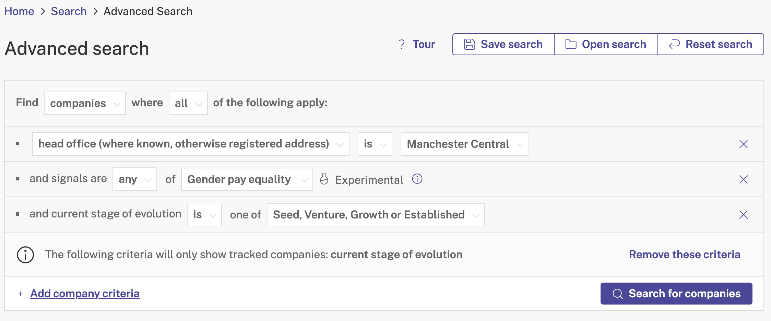Remove the stage of evolution criteria row
This screenshot has height=321, width=771.
click(x=743, y=215)
